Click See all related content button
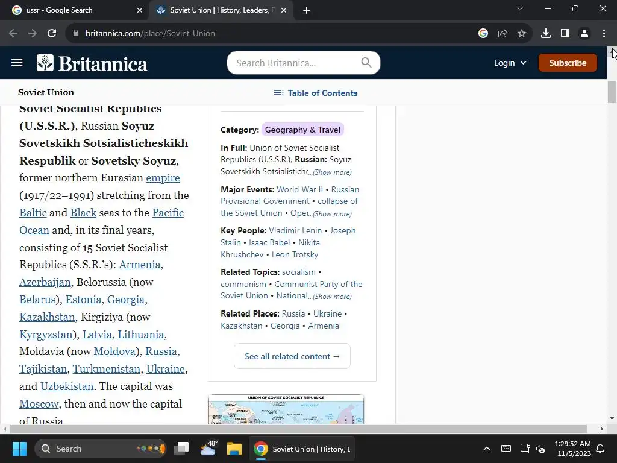The height and width of the screenshot is (463, 617). tap(292, 356)
